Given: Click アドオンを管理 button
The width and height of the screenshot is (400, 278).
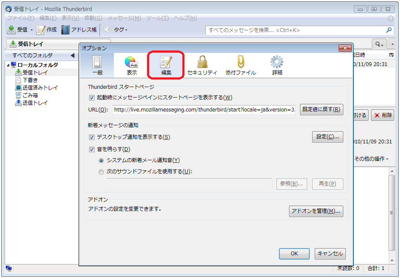Looking at the screenshot, I should pyautogui.click(x=316, y=211).
